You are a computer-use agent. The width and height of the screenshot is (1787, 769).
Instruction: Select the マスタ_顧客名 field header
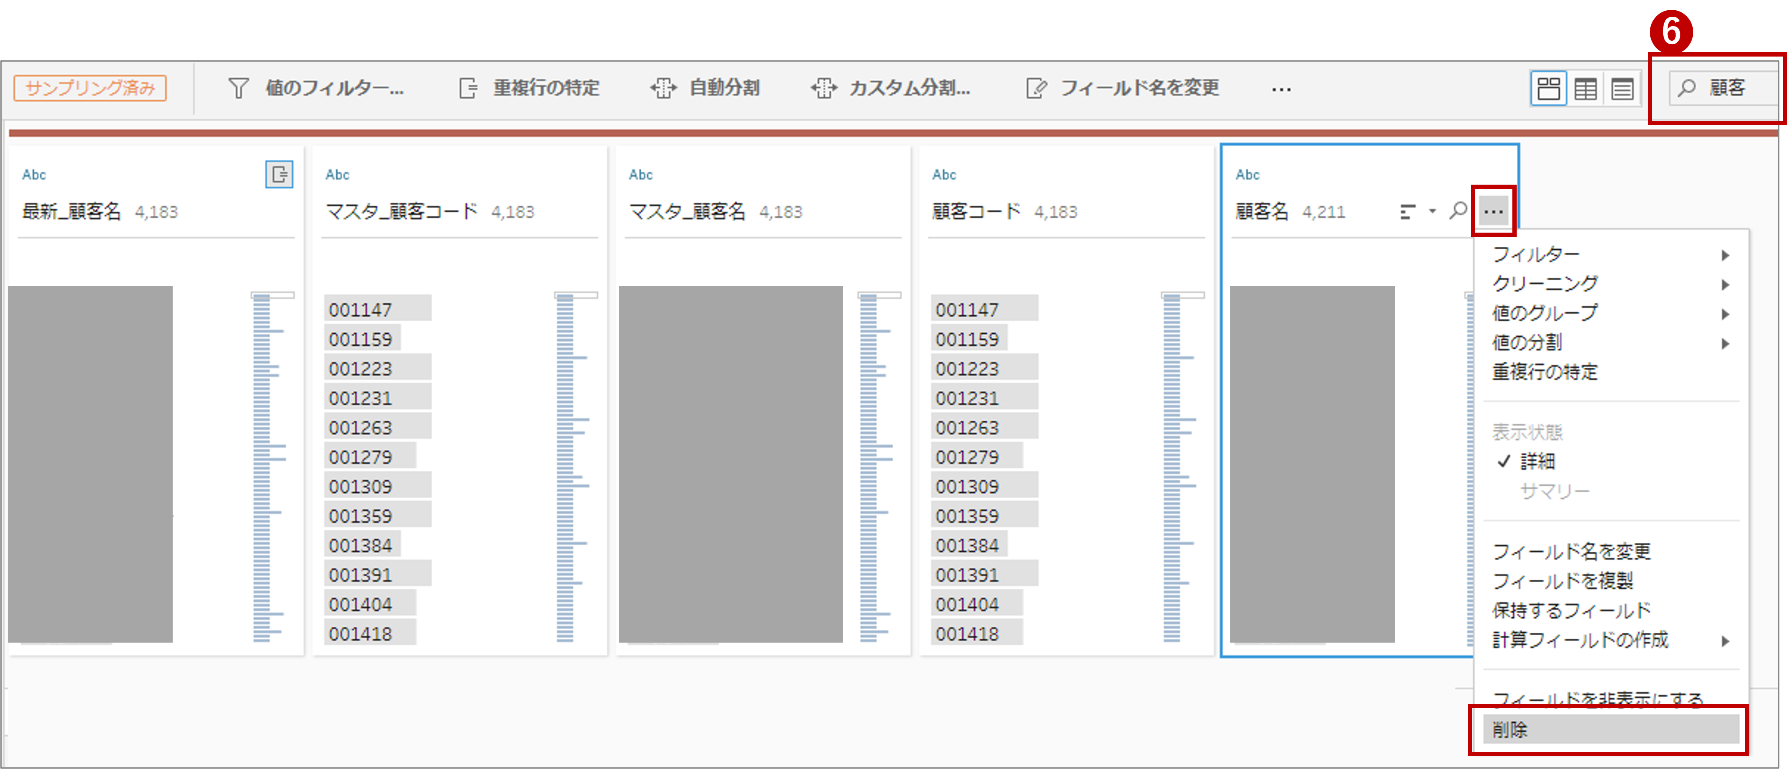click(687, 212)
